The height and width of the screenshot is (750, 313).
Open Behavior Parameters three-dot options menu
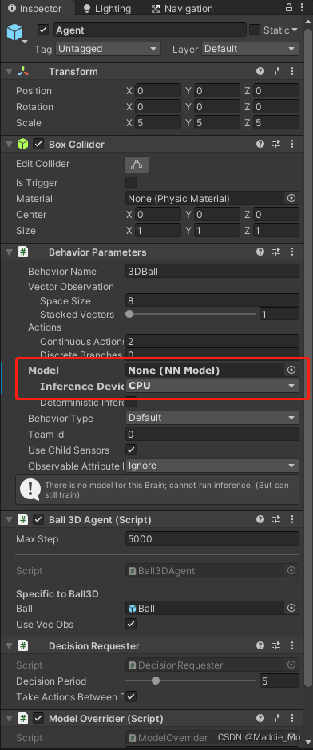(x=292, y=252)
